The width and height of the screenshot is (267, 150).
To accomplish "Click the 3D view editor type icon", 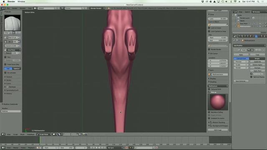I will coord(3,134).
